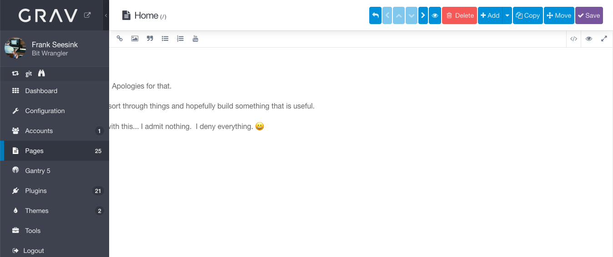This screenshot has width=613, height=257.
Task: Collapse the sidebar with the chevron handle
Action: [x=106, y=15]
